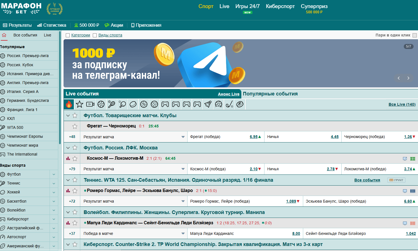Viewport: 418px width, 251px height.
Task: Collapse Теннис. WTA 125 section chevron
Action: click(x=68, y=180)
